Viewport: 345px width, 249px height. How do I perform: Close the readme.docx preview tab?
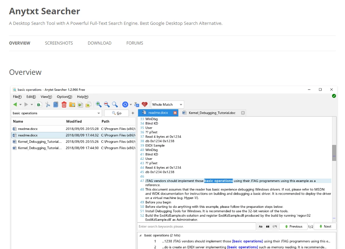tap(175, 113)
